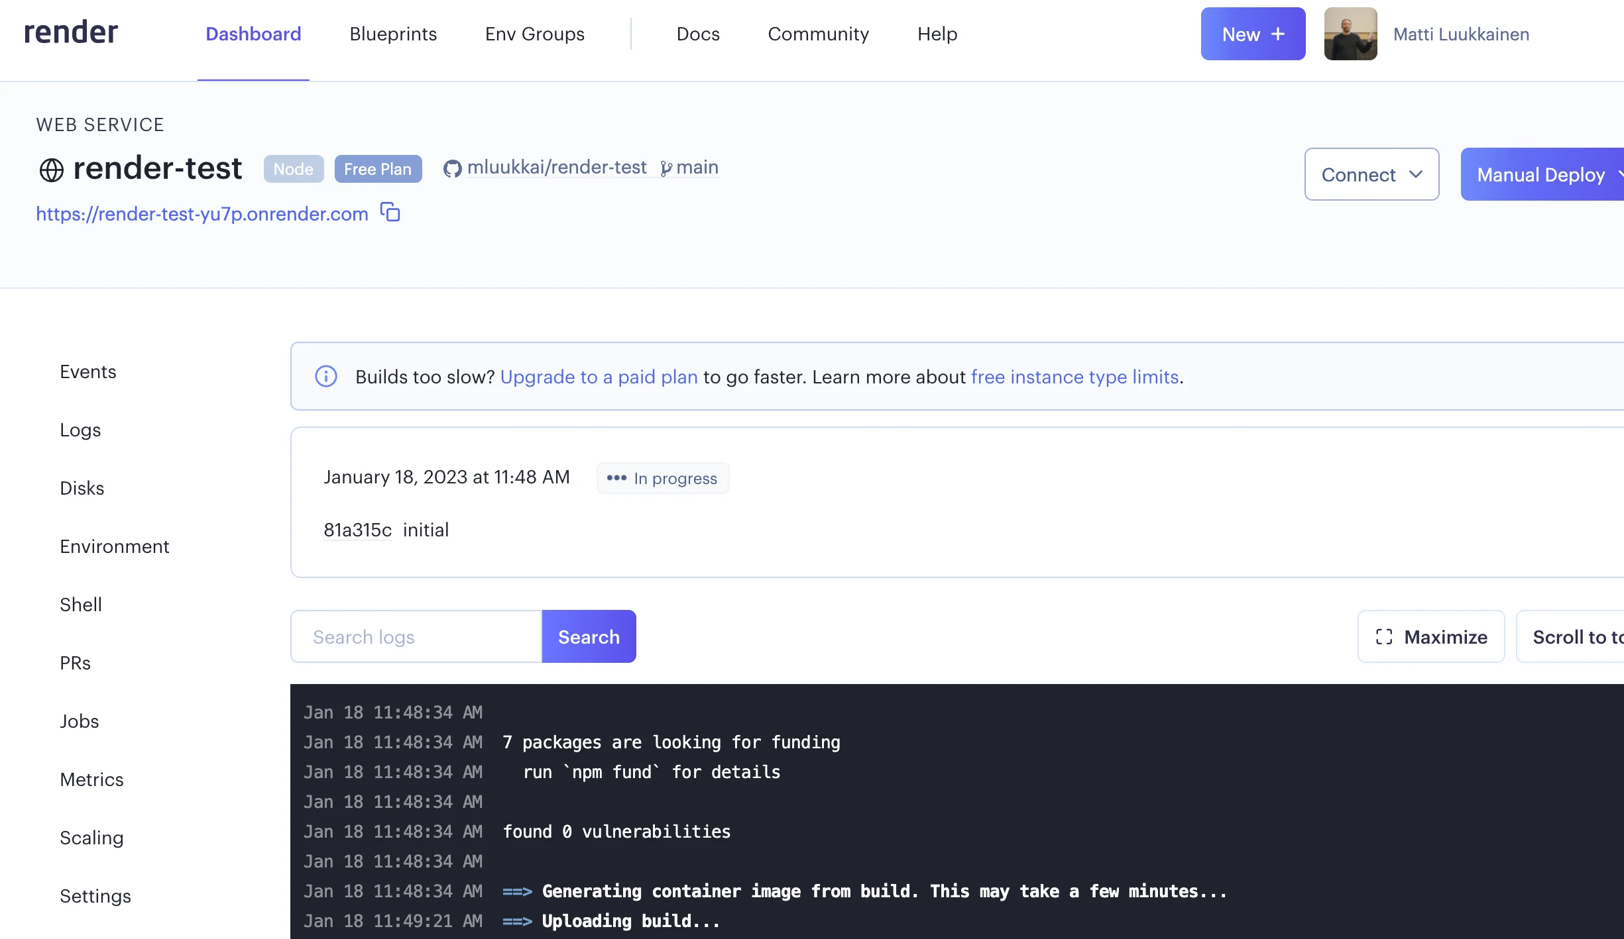
Task: Copy the service URL with the copy icon
Action: pyautogui.click(x=390, y=213)
